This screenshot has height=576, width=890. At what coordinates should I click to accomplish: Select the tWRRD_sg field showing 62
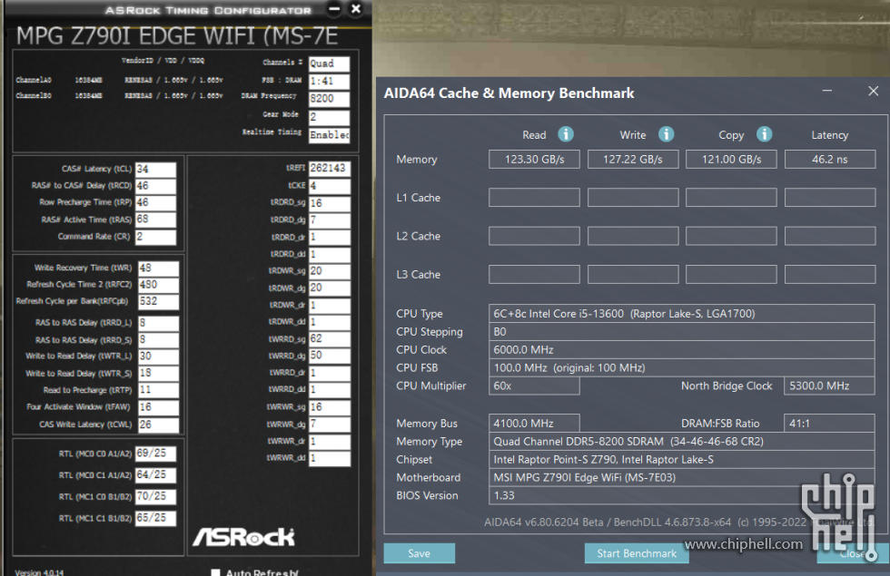pyautogui.click(x=329, y=339)
